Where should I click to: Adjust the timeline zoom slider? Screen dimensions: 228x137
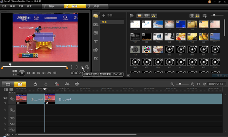180,84
